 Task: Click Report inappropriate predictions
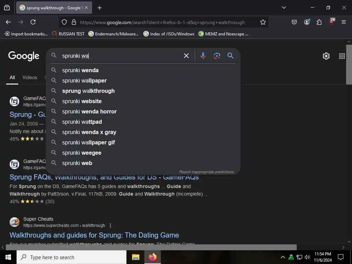point(206,172)
